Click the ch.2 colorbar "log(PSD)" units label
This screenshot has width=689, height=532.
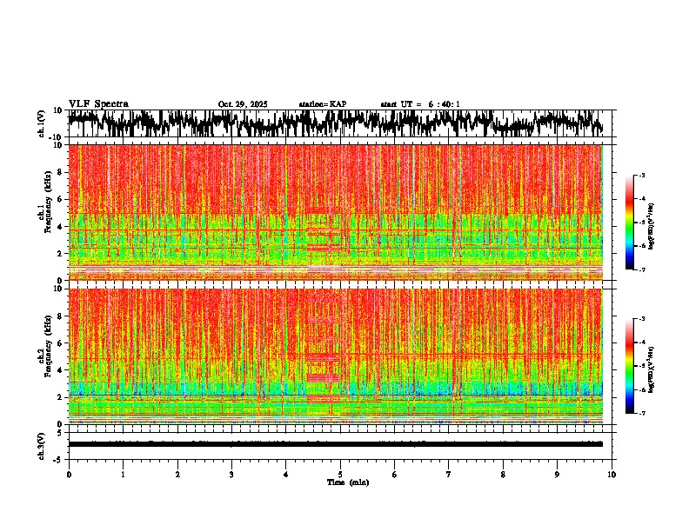pos(652,369)
